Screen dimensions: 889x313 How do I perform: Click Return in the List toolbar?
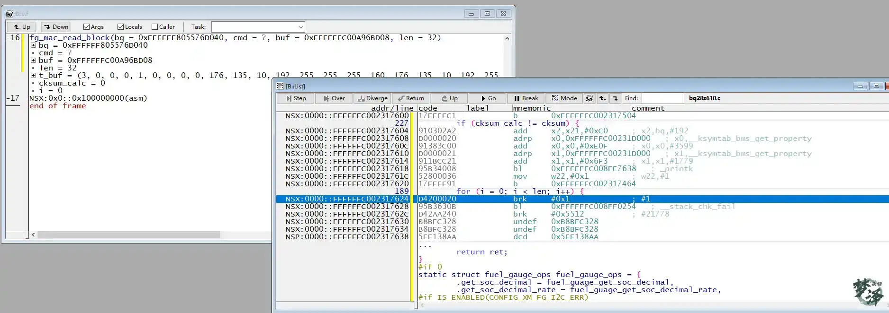[410, 98]
